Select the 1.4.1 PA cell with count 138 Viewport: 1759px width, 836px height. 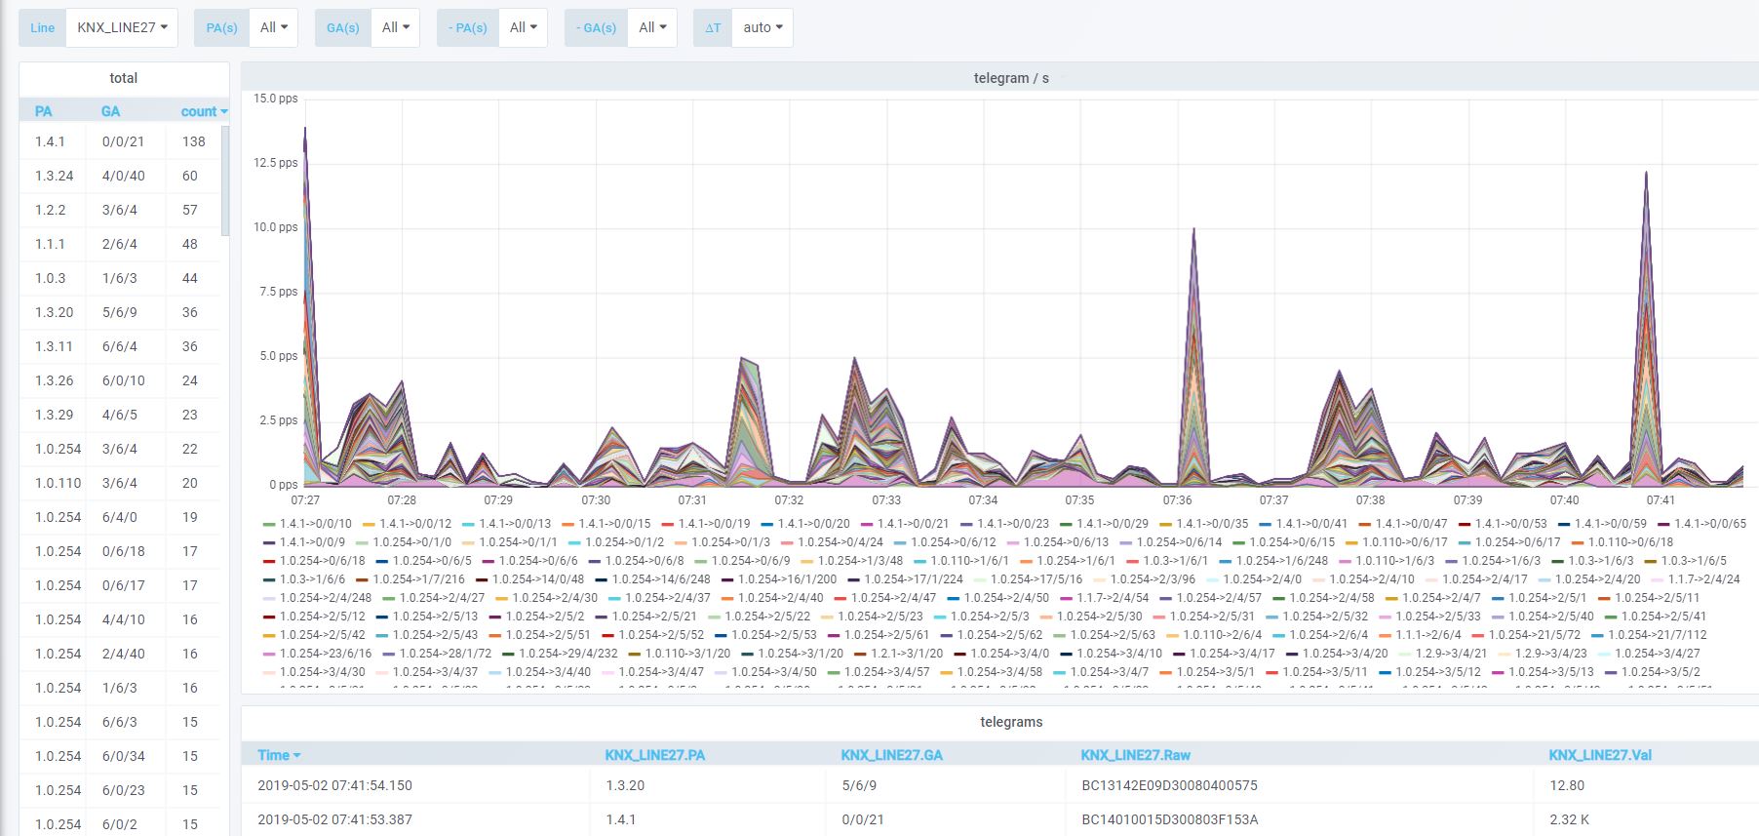pyautogui.click(x=50, y=141)
